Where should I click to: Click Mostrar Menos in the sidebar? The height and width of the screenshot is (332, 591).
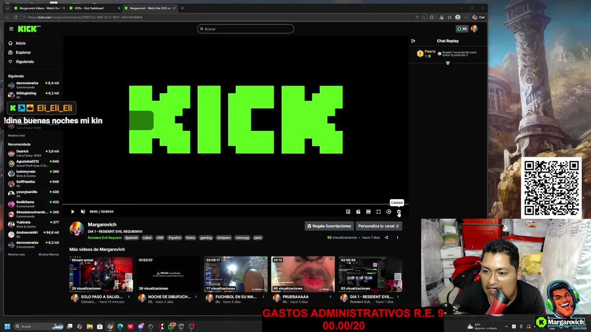48,255
